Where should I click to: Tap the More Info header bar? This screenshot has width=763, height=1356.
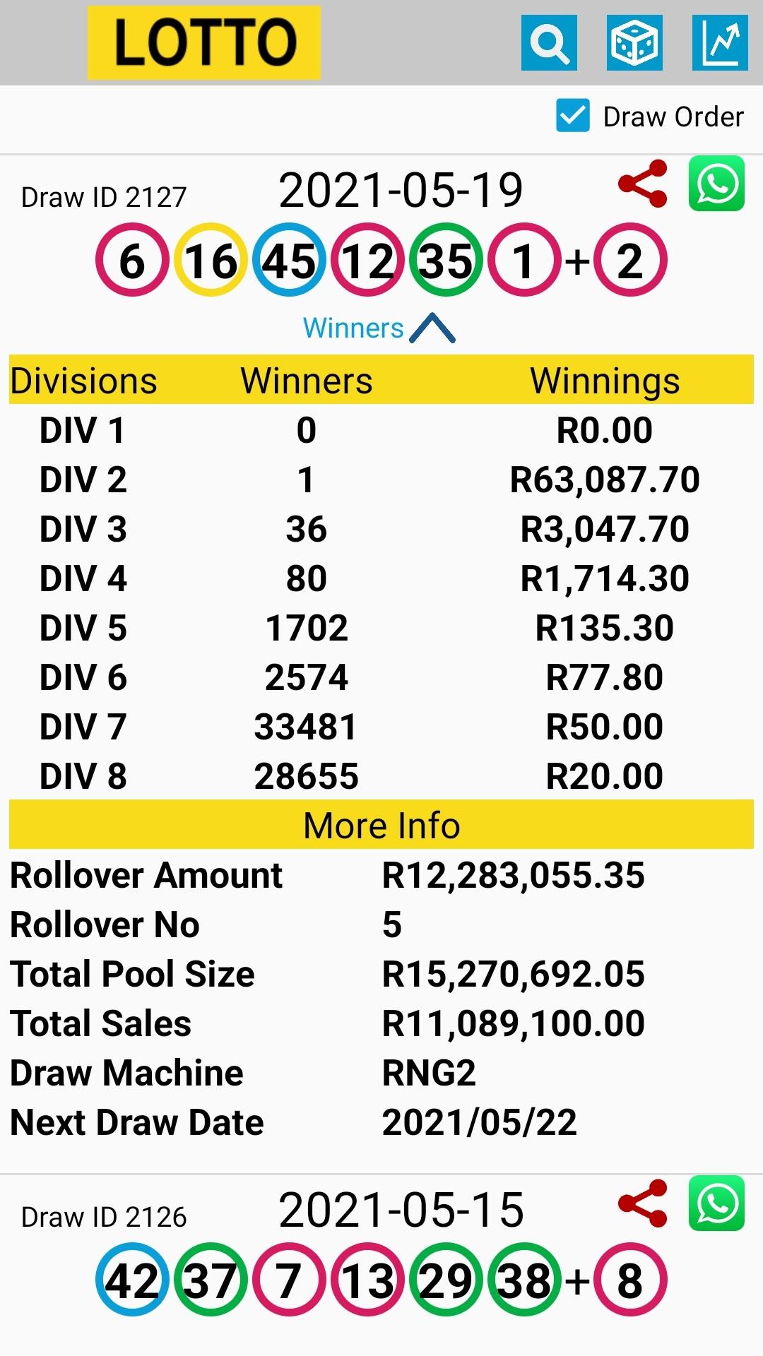[x=381, y=825]
